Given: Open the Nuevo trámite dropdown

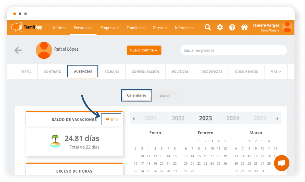Looking at the screenshot, I should (x=144, y=50).
